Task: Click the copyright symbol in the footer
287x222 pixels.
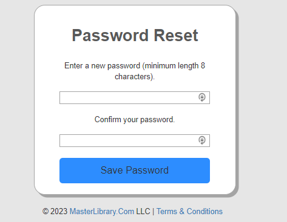Action: pos(46,212)
